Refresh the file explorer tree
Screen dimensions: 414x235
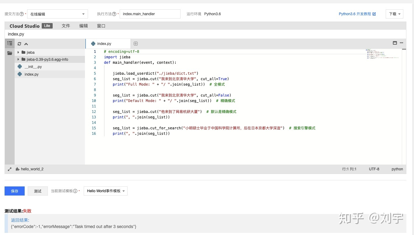[19, 44]
